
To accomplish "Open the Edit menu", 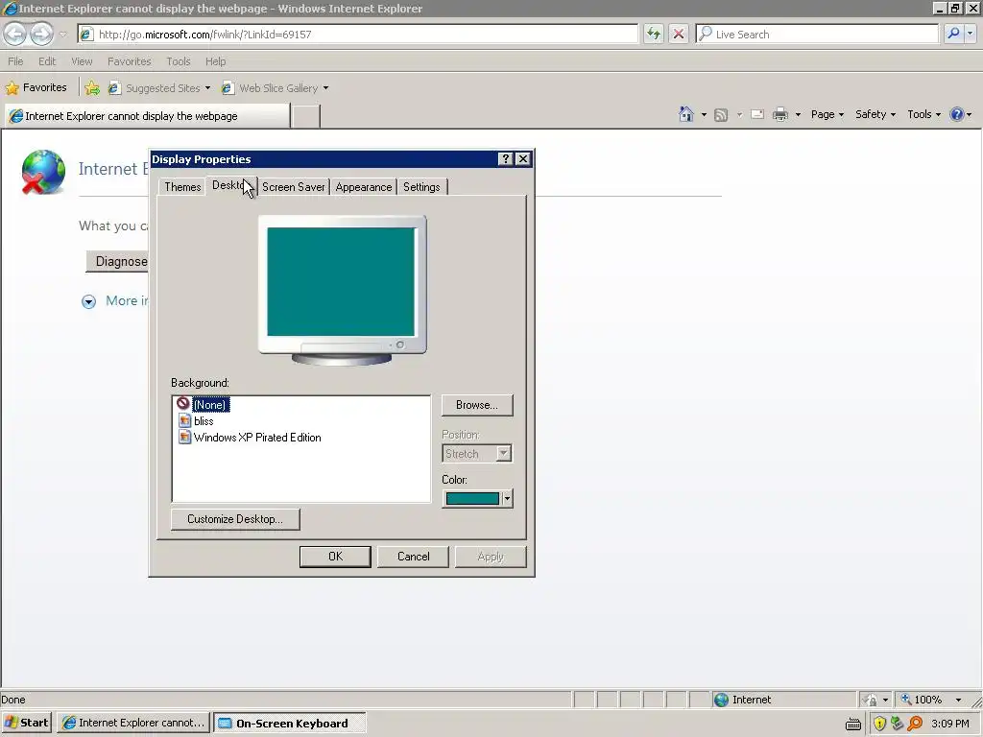I will coord(47,61).
